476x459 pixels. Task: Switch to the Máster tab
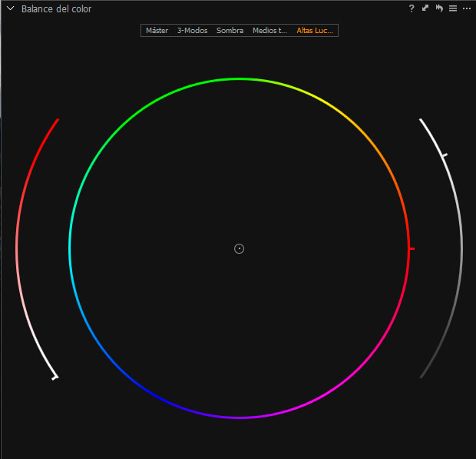point(157,31)
